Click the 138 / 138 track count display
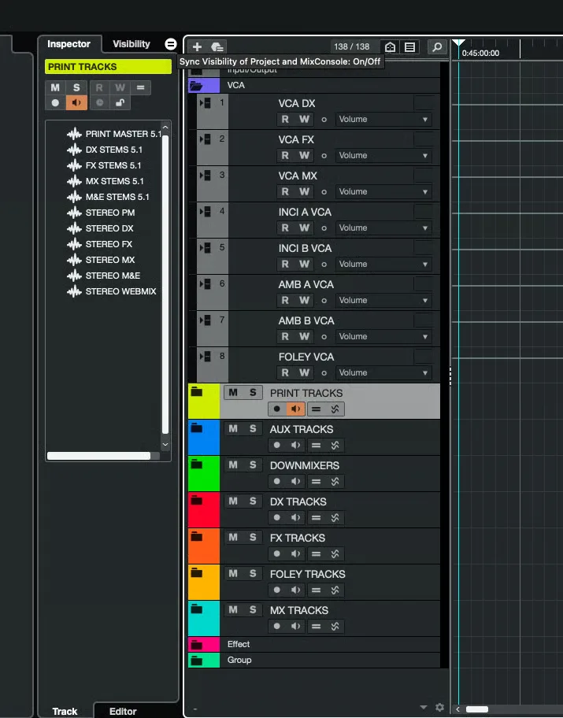The image size is (563, 718). pos(351,46)
